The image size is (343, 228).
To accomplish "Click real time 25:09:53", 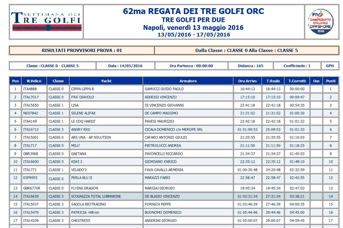I will (x=273, y=129).
